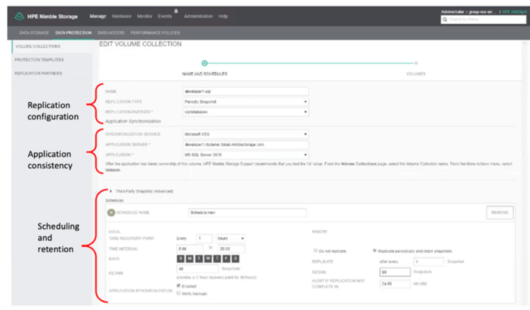Viewport: 530px width, 310px height.
Task: Open the Replication Type dropdown
Action: tap(246, 102)
